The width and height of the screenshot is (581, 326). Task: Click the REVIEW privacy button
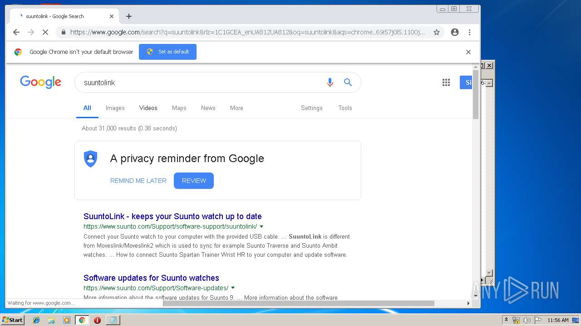tap(194, 181)
